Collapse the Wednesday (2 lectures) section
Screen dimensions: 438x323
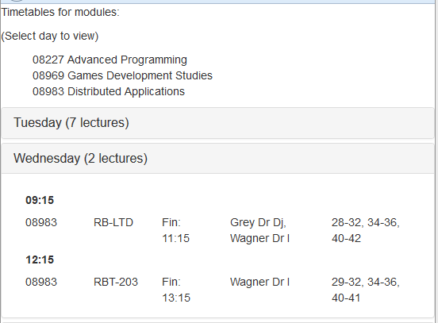tap(218, 159)
